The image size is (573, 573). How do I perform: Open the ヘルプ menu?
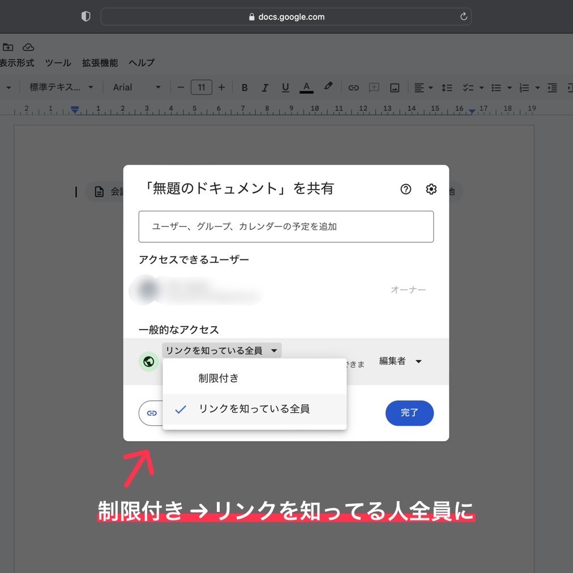coord(142,63)
